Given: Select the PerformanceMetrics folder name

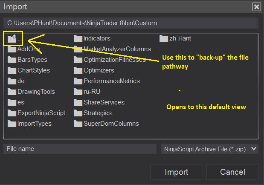Looking at the screenshot, I should (x=111, y=81).
